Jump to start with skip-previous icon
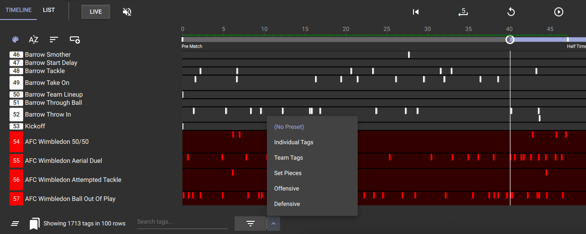This screenshot has height=234, width=586. point(416,12)
